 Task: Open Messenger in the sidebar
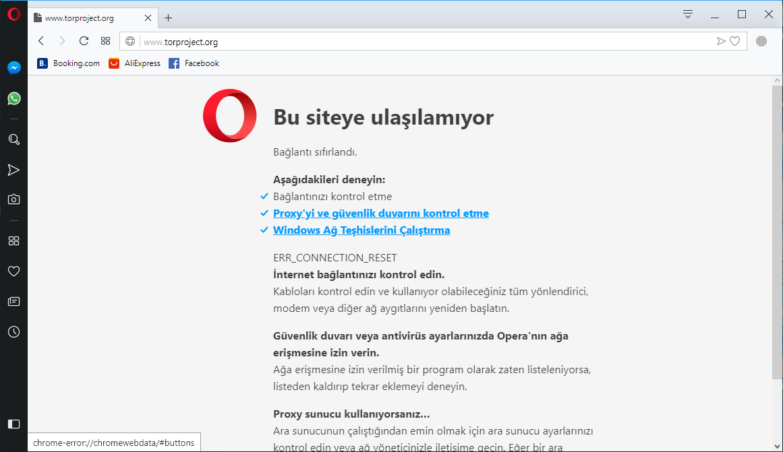coord(13,67)
